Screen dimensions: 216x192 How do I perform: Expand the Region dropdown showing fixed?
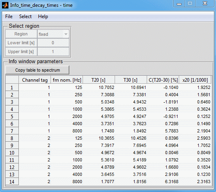(53, 34)
